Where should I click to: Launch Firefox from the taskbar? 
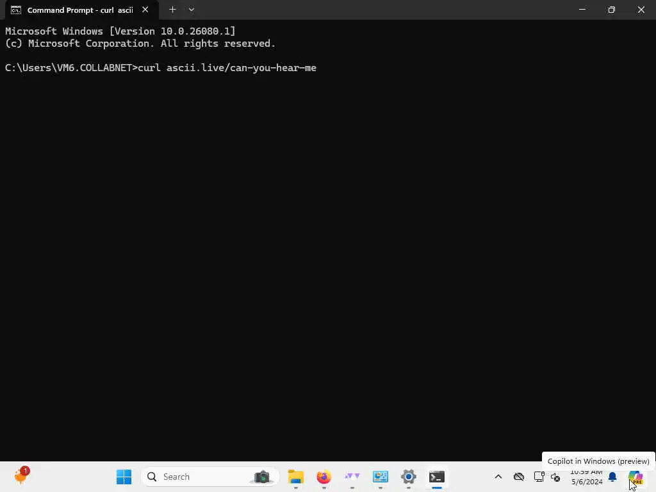click(x=324, y=477)
